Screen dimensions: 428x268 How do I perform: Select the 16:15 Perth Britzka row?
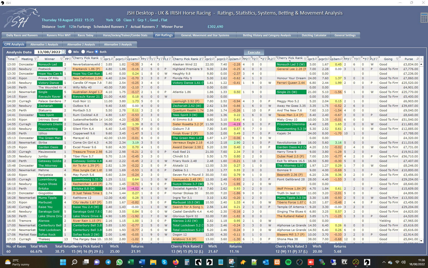coord(213,189)
